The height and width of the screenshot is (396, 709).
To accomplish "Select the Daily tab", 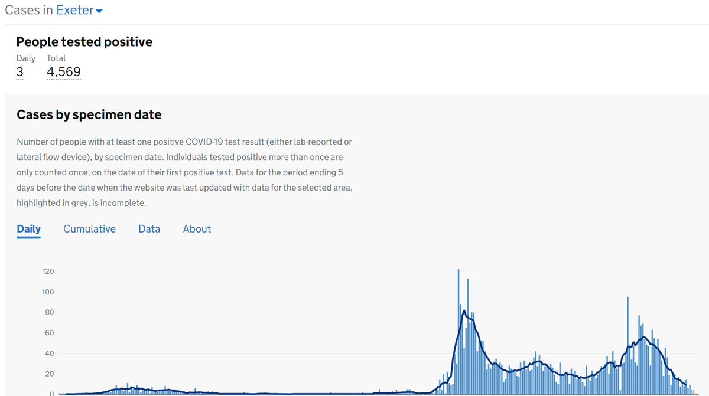I will click(28, 229).
